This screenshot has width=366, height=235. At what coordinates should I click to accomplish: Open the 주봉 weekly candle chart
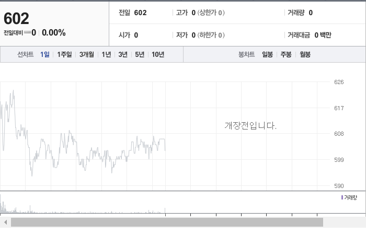pos(286,54)
